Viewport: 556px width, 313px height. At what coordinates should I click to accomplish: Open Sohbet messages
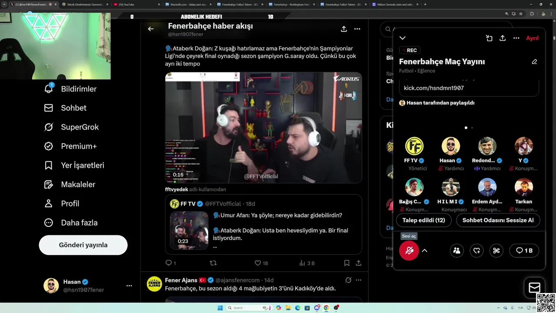[x=65, y=108]
